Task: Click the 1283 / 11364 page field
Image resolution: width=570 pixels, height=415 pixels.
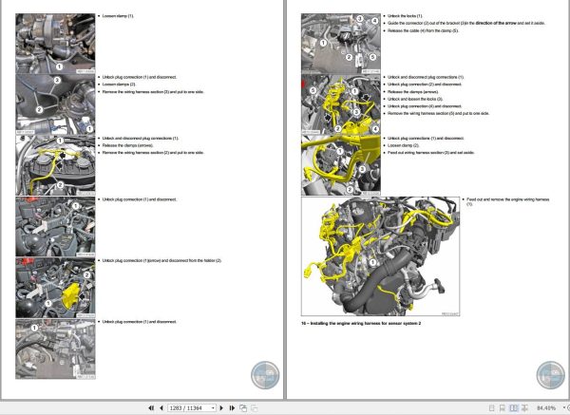Action: coord(189,408)
